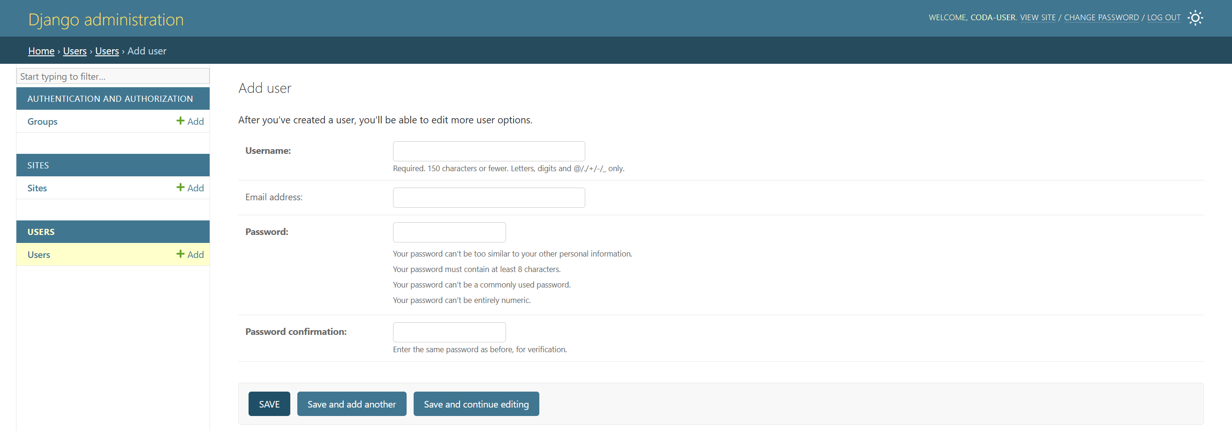
Task: Open Groups in the sidebar
Action: [x=42, y=121]
